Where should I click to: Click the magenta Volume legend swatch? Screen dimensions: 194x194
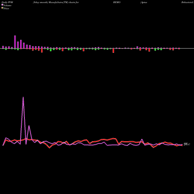pos(2,5)
